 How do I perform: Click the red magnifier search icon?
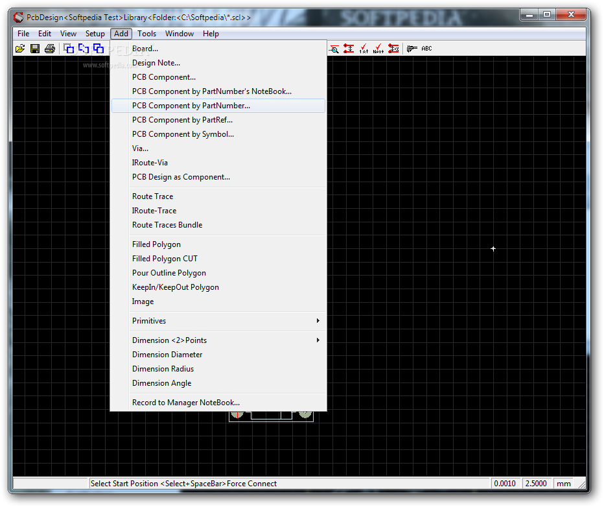click(x=334, y=49)
